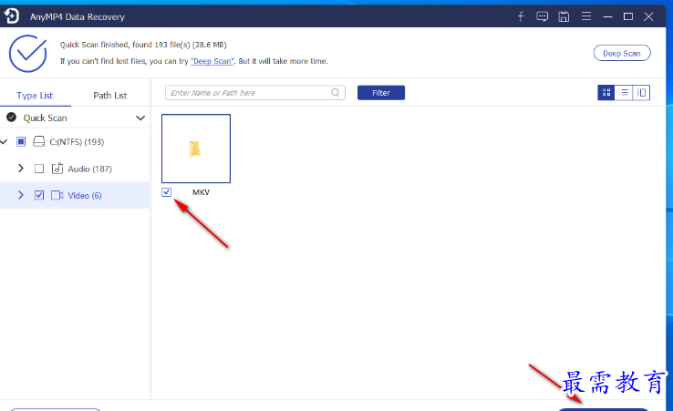Toggle the C:(NTFS) drive checkbox
This screenshot has width=673, height=411.
(x=21, y=141)
